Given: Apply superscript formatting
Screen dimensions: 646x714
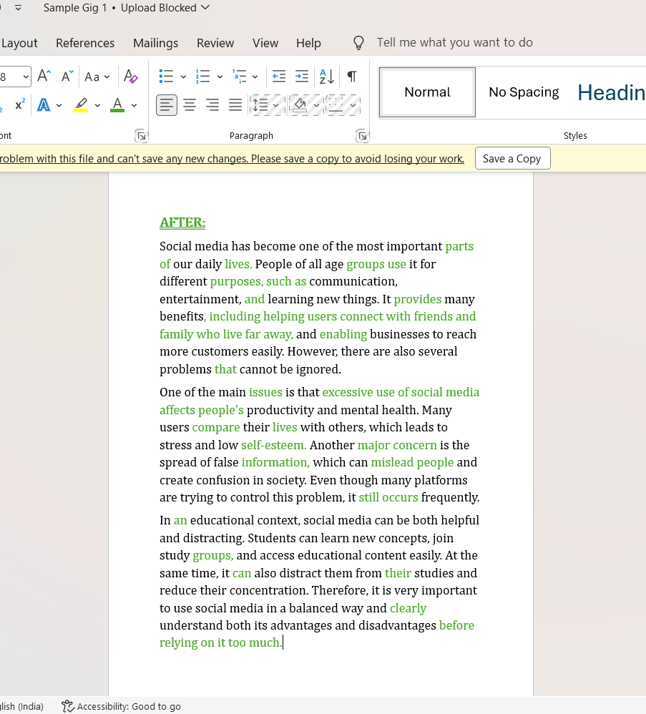Looking at the screenshot, I should 19,105.
